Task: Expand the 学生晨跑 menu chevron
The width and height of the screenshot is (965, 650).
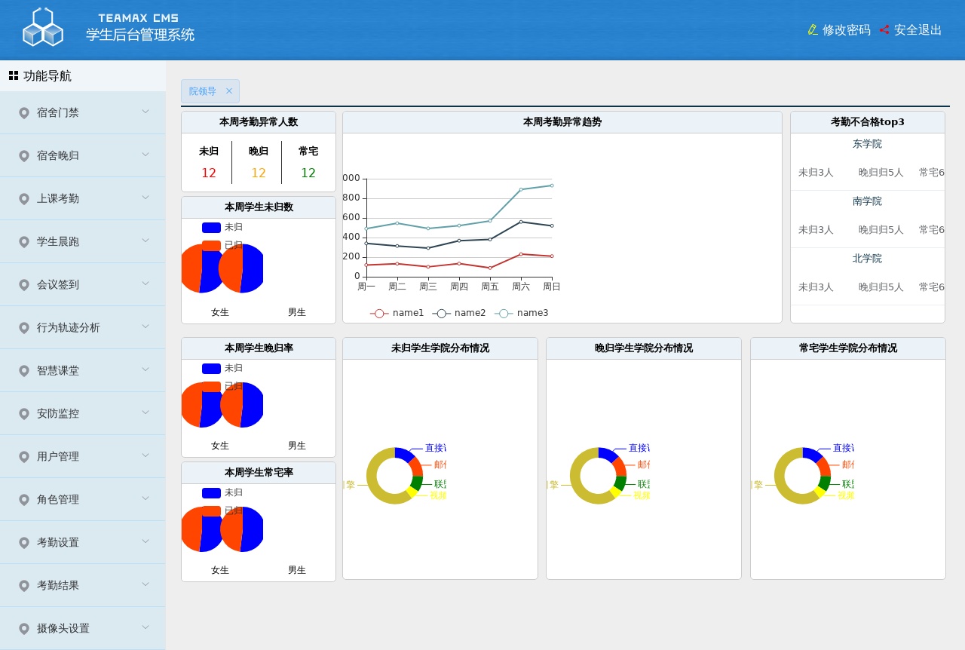Action: 146,241
